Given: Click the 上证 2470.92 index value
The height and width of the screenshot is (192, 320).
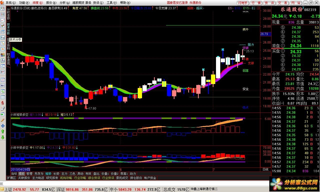Looking at the screenshot, I should tap(19, 189).
